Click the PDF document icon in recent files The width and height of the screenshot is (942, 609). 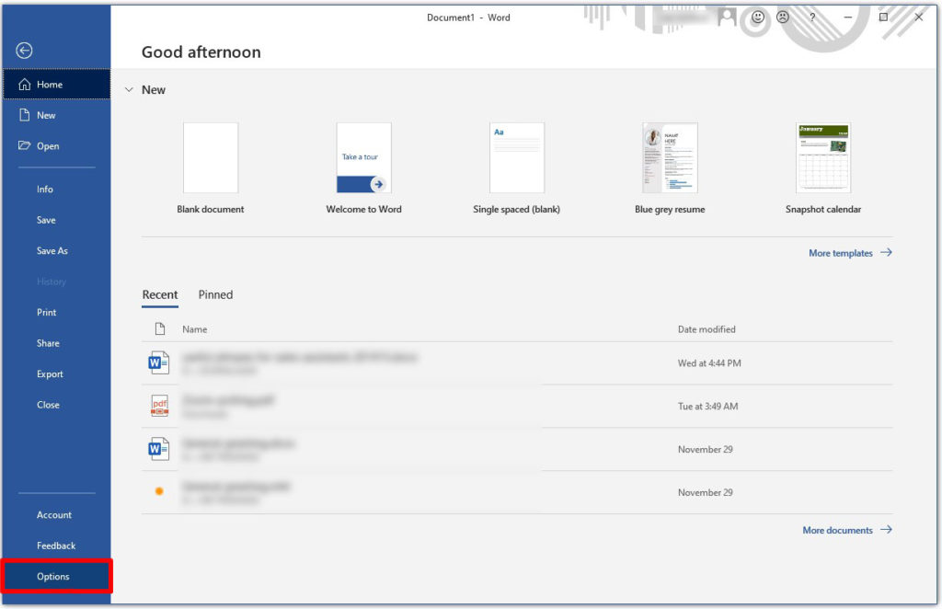[x=158, y=405]
